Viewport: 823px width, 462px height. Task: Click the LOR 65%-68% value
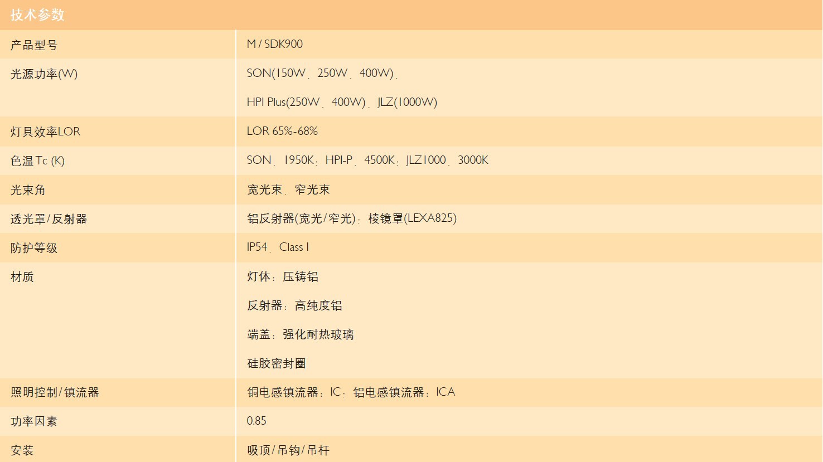tap(282, 132)
